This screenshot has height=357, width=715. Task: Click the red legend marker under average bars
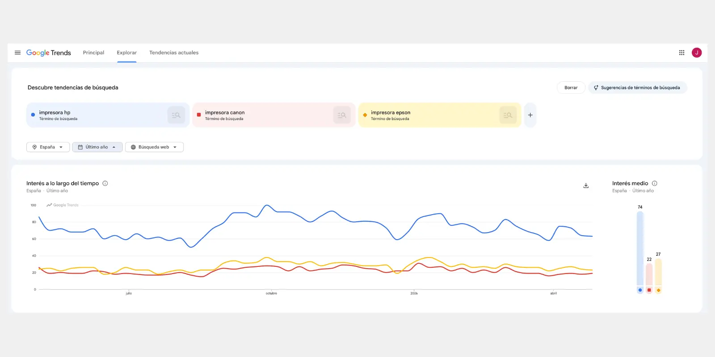click(649, 290)
